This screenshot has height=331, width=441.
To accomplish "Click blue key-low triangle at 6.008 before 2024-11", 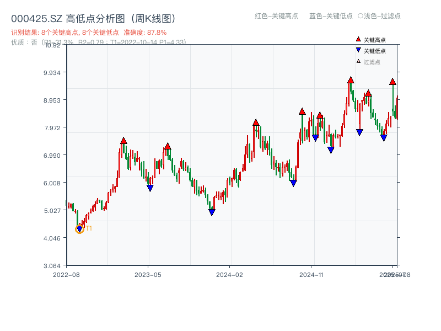I will coord(293,184).
